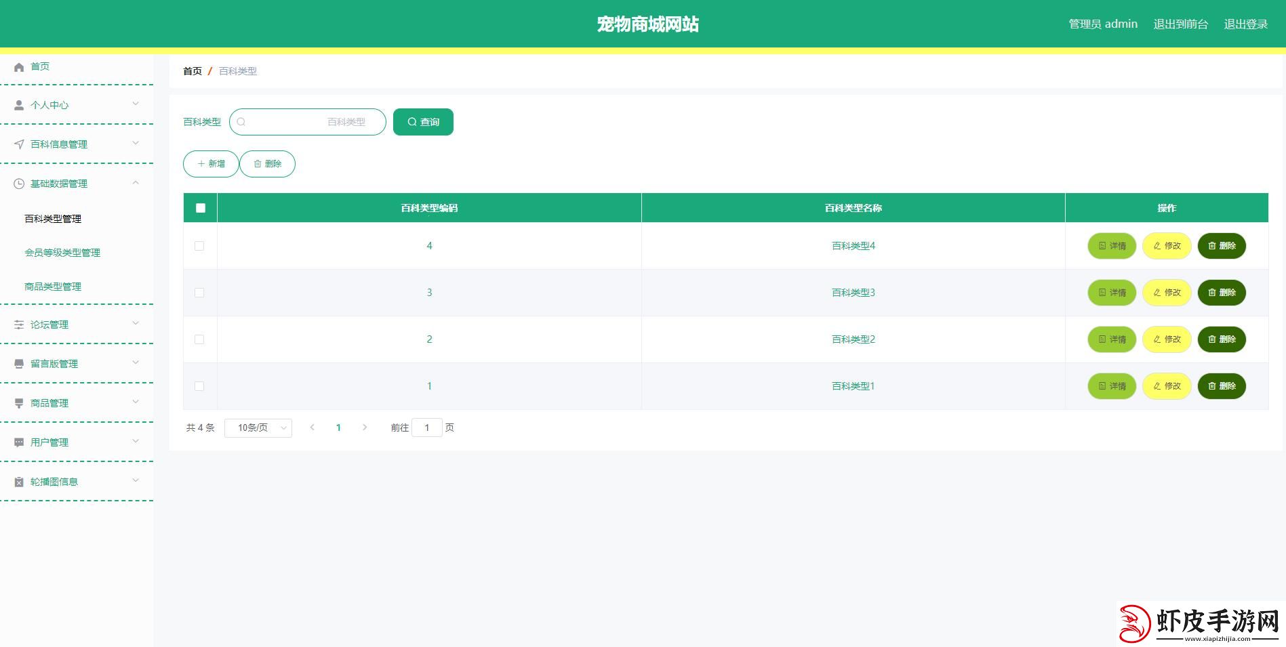The height and width of the screenshot is (647, 1286).
Task: Check the row checkbox for 百科类型2
Action: tap(199, 339)
